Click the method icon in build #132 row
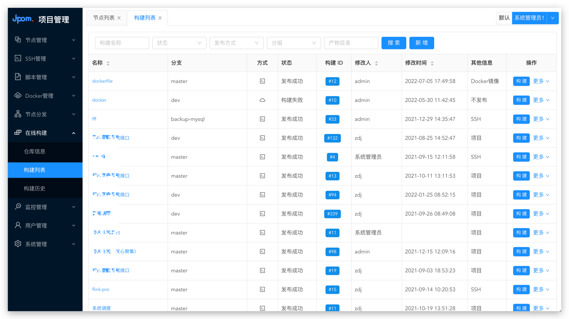This screenshot has height=319, width=569. pyautogui.click(x=262, y=138)
